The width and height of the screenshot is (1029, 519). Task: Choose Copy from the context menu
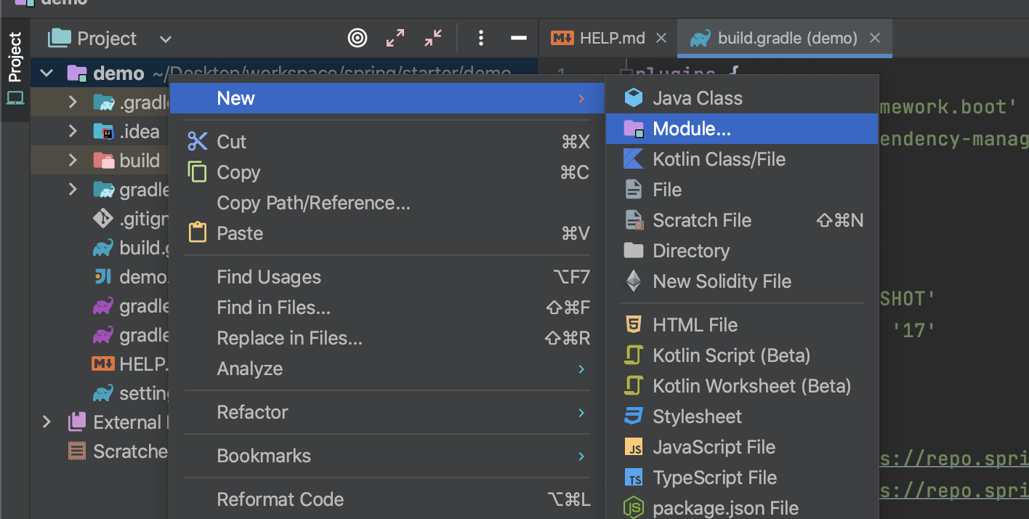click(387, 172)
